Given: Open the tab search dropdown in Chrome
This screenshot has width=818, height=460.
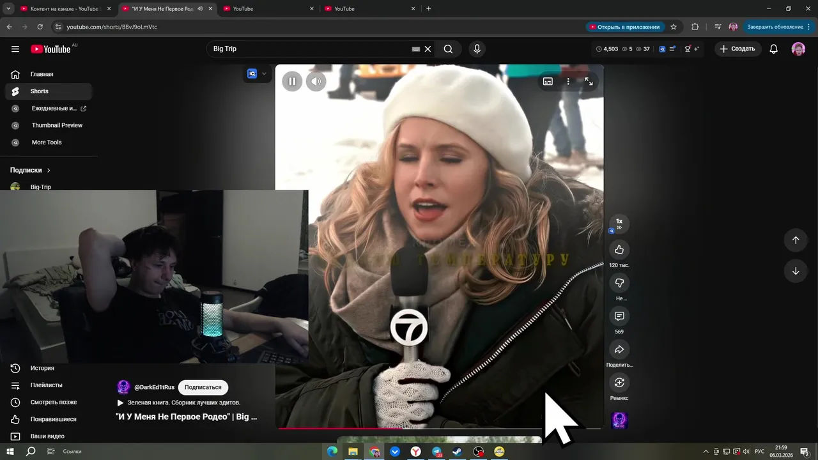Looking at the screenshot, I should (8, 9).
